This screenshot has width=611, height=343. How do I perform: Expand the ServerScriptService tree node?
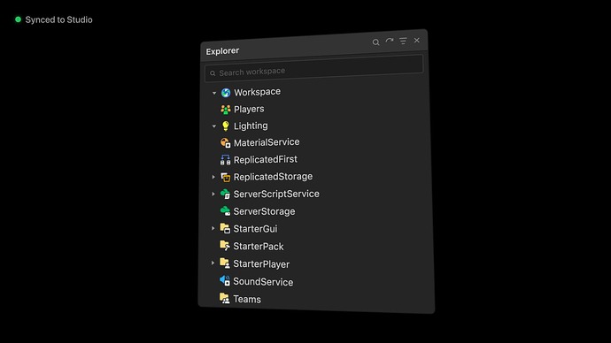click(x=213, y=194)
